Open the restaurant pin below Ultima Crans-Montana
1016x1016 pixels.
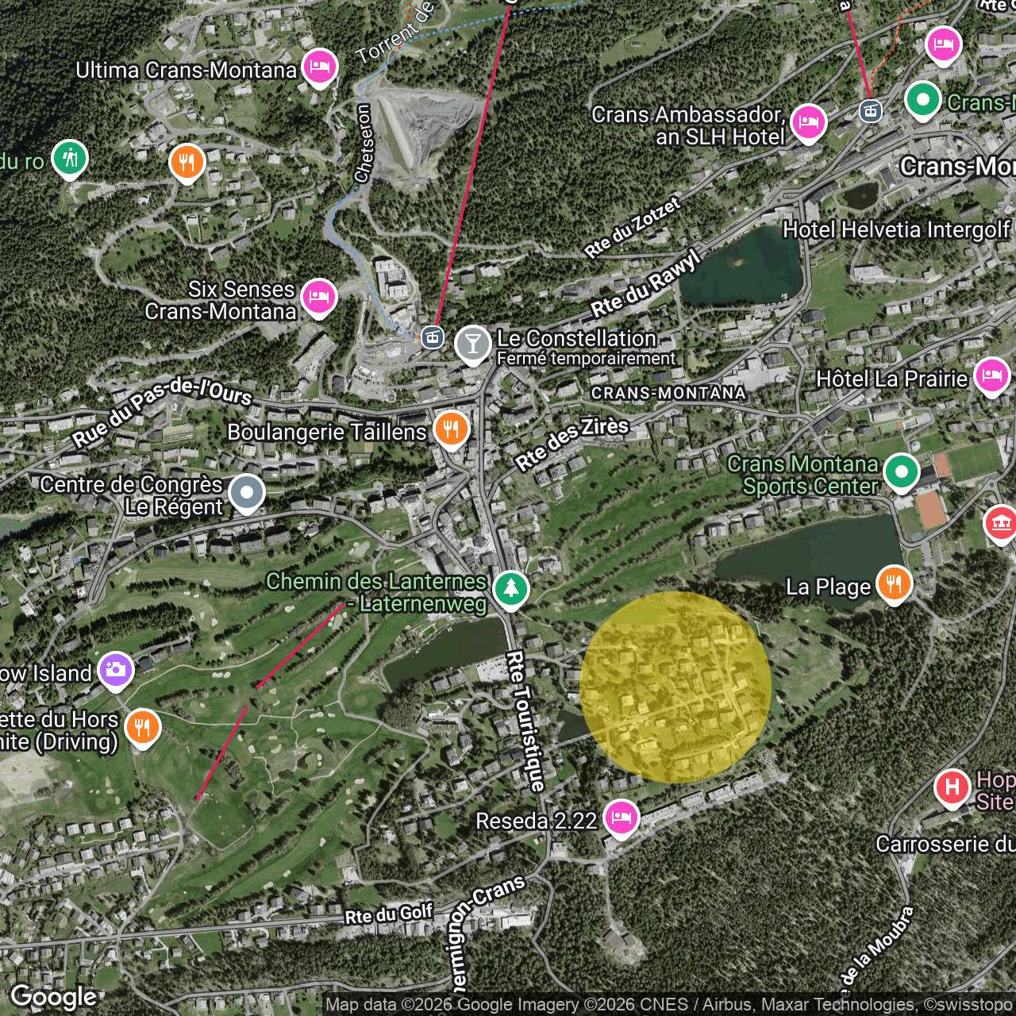(x=187, y=164)
